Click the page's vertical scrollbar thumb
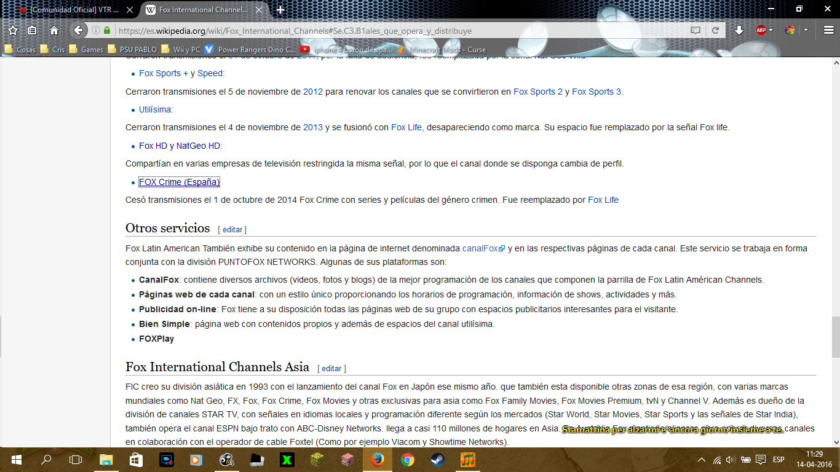Image resolution: width=840 pixels, height=472 pixels. click(835, 337)
